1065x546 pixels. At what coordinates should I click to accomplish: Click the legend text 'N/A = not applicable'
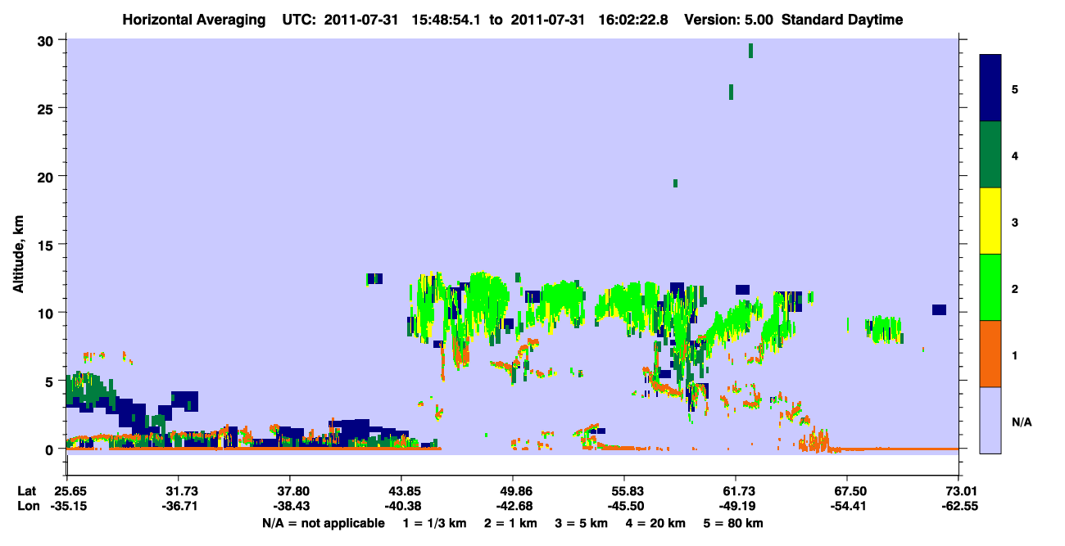click(323, 523)
